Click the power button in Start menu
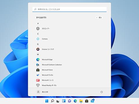This screenshot has height=104, width=139. [102, 92]
